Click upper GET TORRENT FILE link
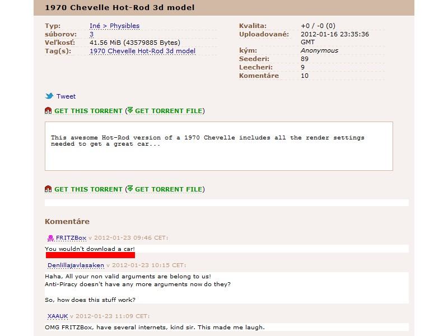448x336 pixels. point(169,111)
